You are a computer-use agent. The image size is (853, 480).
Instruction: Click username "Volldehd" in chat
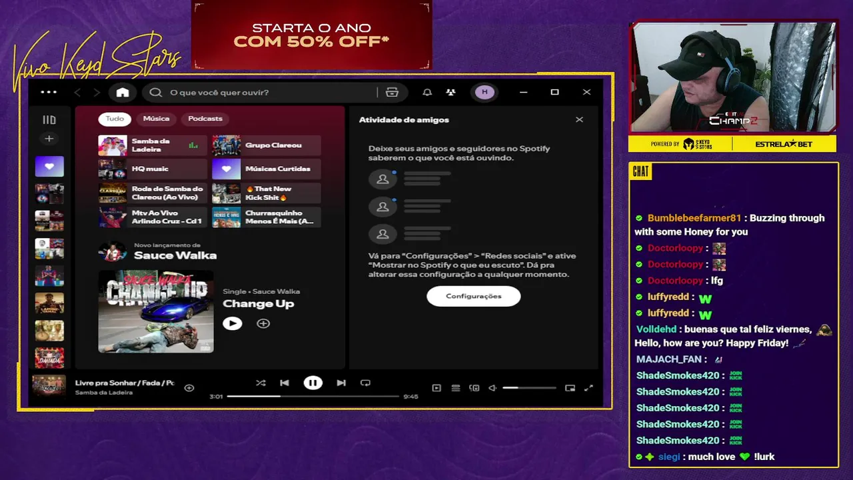(656, 329)
